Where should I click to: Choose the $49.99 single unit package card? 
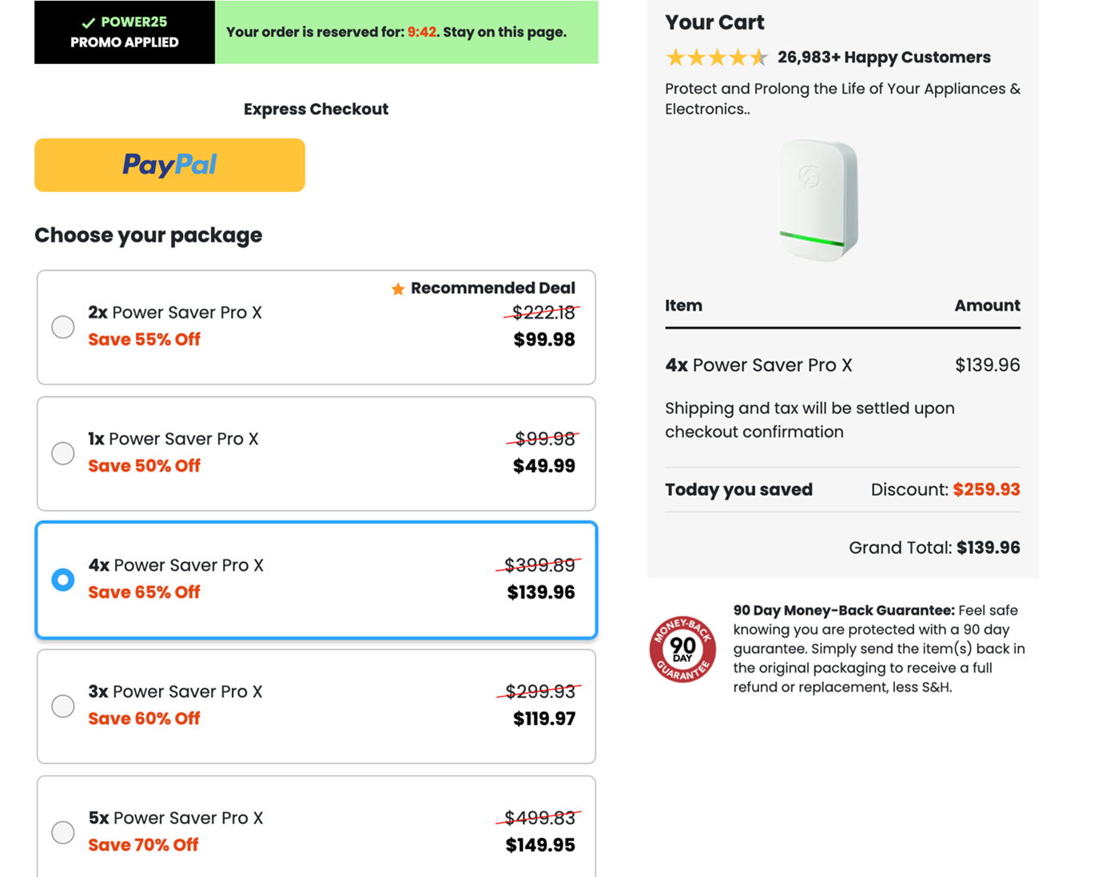316,454
